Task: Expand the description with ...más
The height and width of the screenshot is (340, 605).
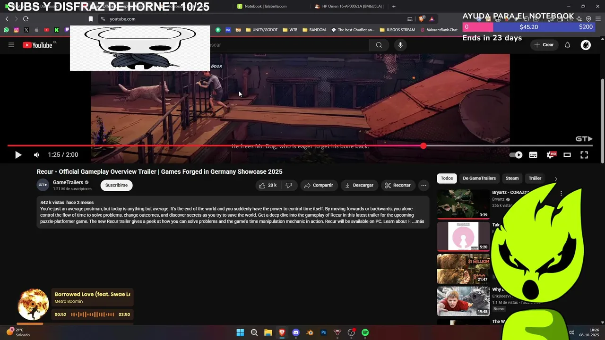Action: pos(418,221)
